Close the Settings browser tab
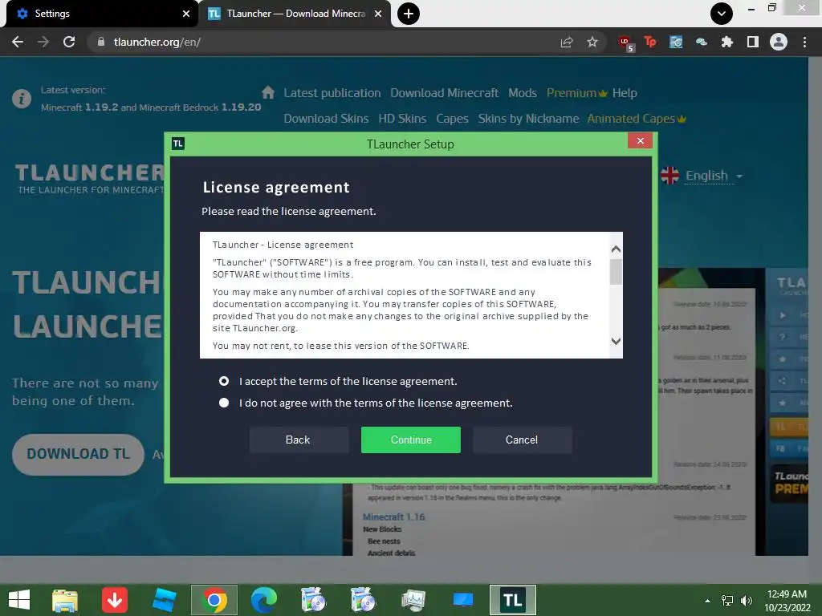The image size is (822, 616). click(x=186, y=14)
